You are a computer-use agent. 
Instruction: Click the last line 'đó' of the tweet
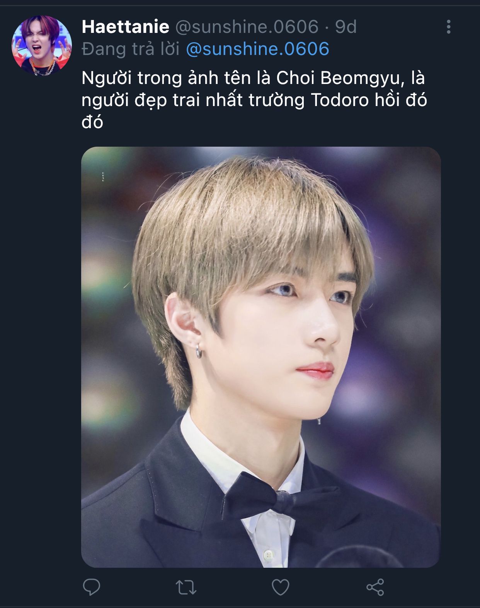[92, 122]
